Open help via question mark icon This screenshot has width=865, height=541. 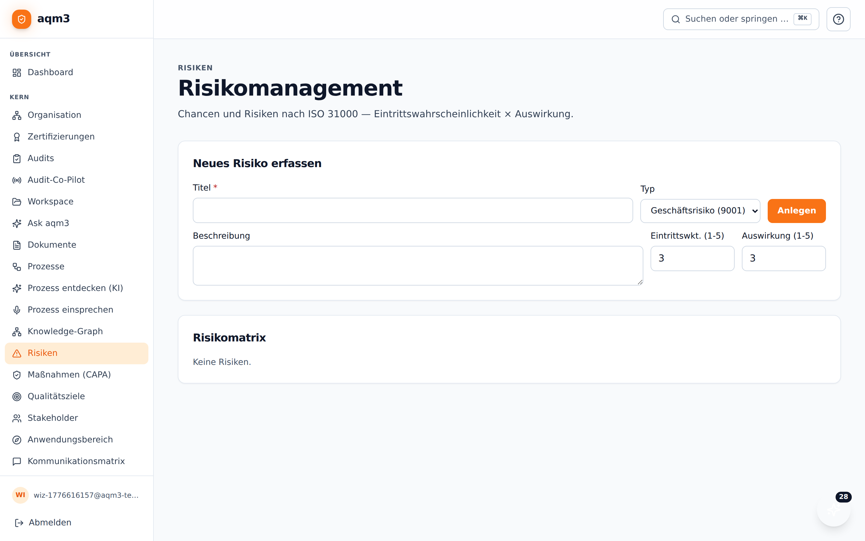pos(838,19)
